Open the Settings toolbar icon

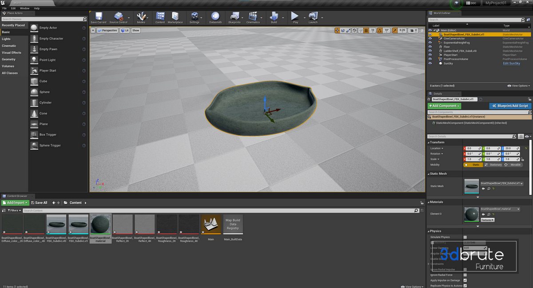[195, 17]
